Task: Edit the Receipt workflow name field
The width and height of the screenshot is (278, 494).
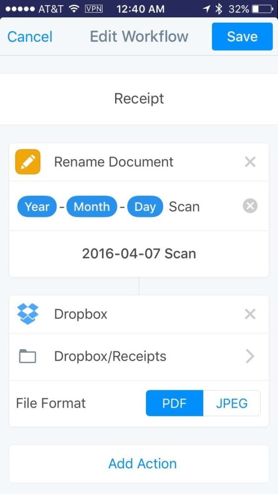Action: (139, 99)
